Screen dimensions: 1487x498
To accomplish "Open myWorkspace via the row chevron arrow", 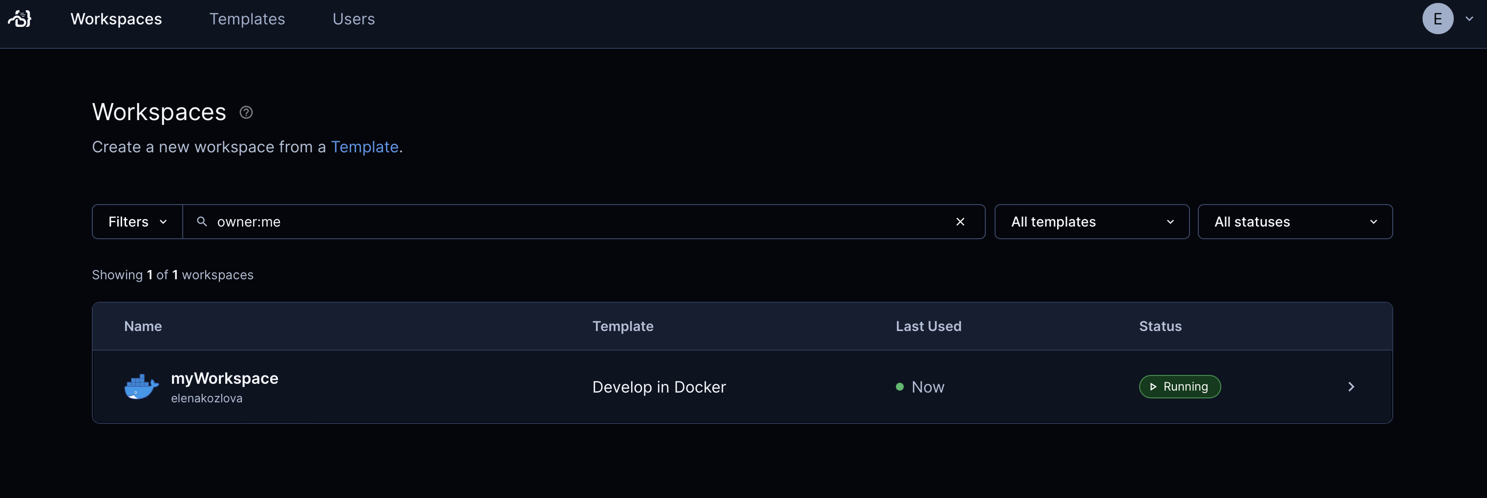I will (x=1351, y=387).
